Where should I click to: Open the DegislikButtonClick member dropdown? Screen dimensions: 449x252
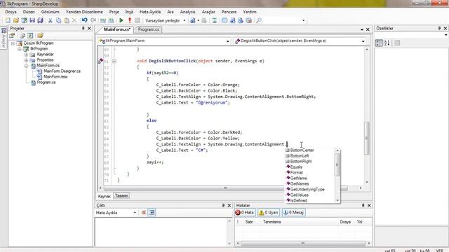(363, 41)
